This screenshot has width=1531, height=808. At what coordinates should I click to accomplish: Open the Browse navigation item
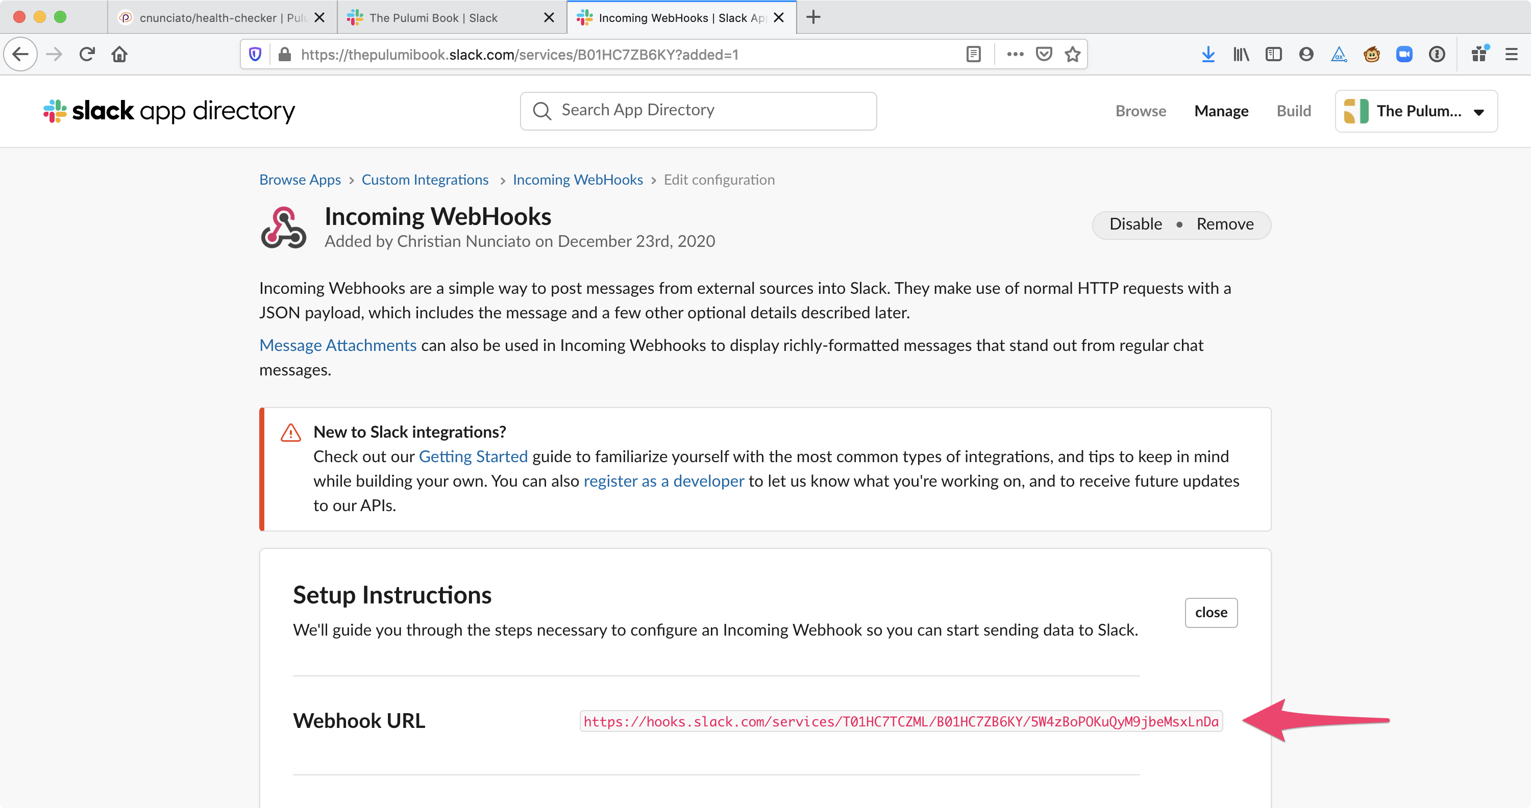click(1141, 111)
